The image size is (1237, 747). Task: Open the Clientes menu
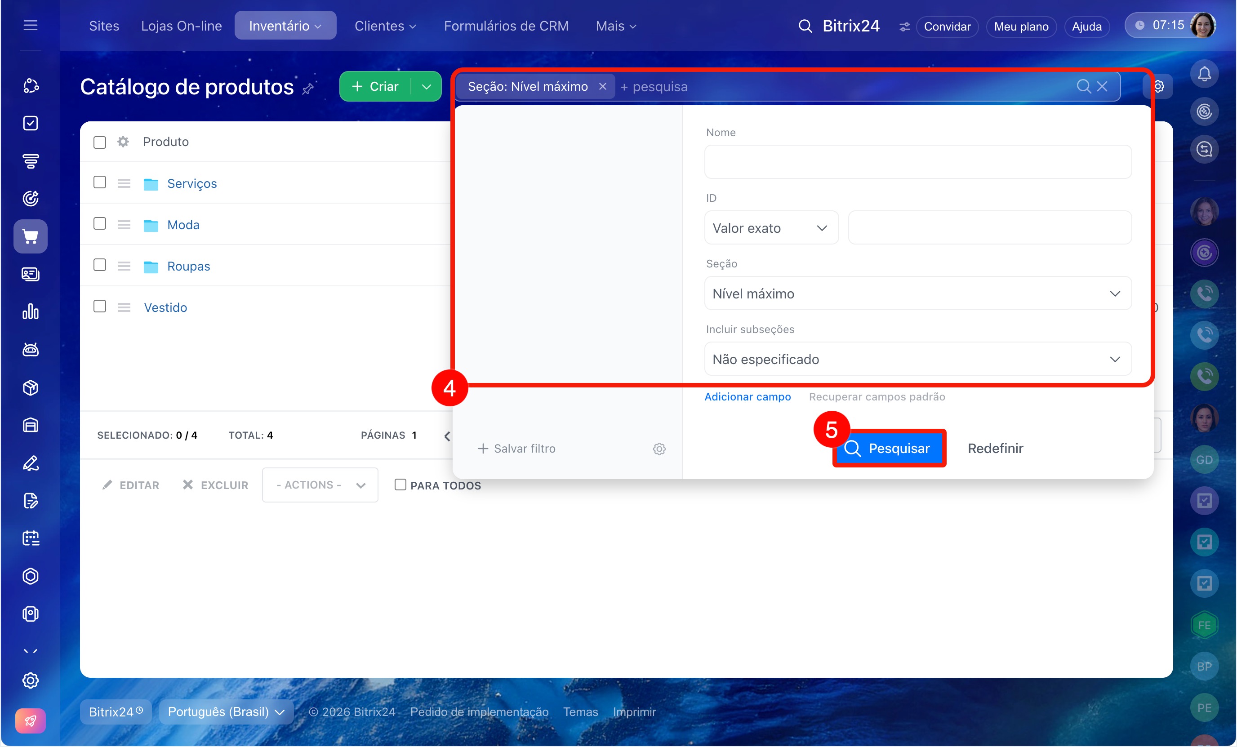coord(385,26)
